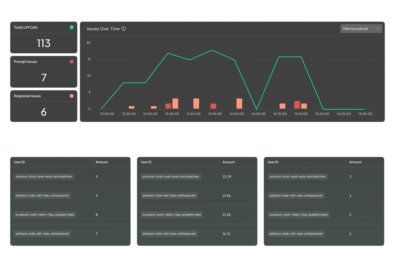Image resolution: width=395 pixels, height=256 pixels.
Task: Click the orange indicator dot on Response Issues
Action: [x=72, y=96]
